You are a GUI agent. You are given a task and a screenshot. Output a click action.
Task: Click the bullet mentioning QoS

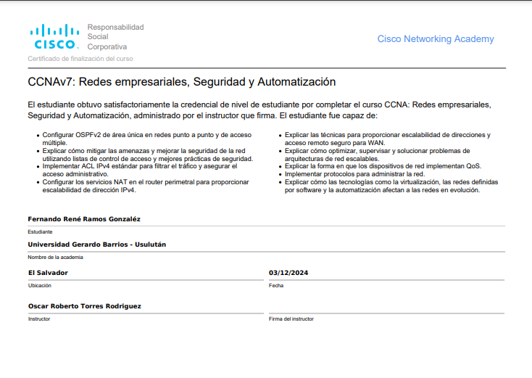point(383,166)
